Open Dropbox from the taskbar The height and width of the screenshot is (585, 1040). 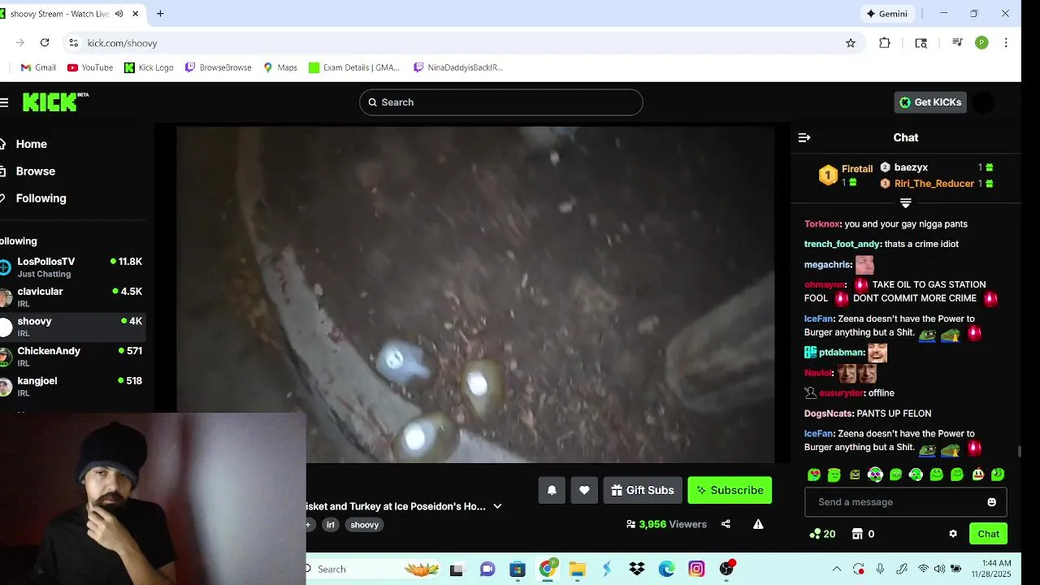point(637,569)
